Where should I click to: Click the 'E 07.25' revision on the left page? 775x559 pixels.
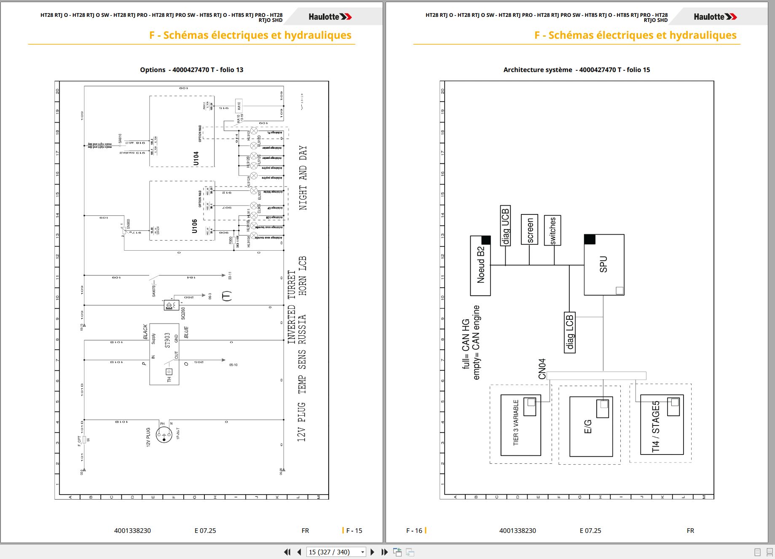point(205,531)
